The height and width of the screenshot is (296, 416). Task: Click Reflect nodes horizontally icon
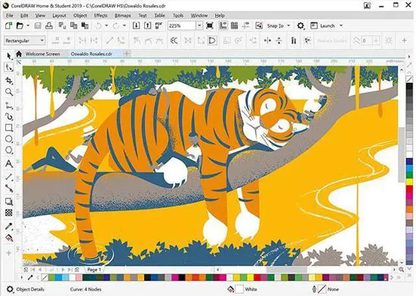click(267, 40)
